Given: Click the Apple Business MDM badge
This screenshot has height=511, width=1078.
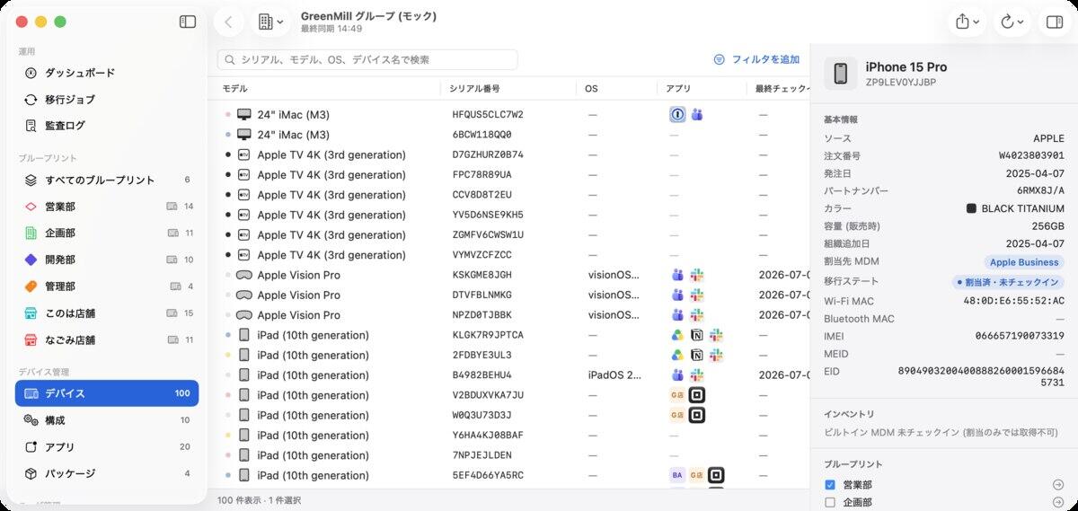Looking at the screenshot, I should 1024,262.
